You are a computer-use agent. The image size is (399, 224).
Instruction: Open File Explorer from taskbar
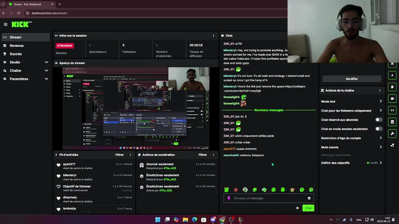click(x=185, y=220)
